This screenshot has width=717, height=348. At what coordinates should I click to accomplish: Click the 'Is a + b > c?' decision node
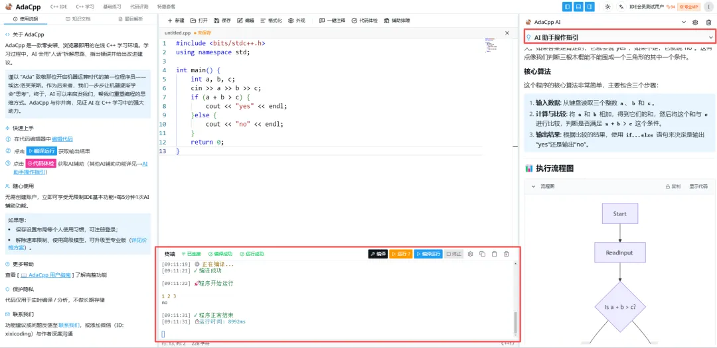tap(619, 307)
